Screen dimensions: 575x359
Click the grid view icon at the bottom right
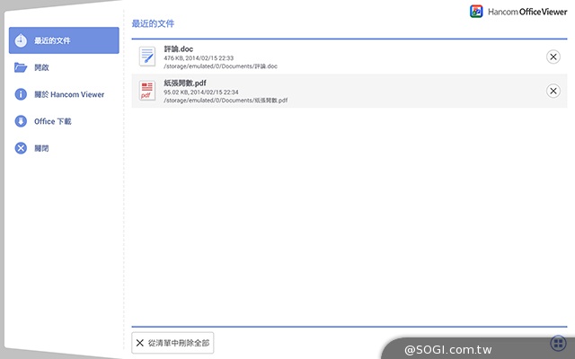(559, 343)
